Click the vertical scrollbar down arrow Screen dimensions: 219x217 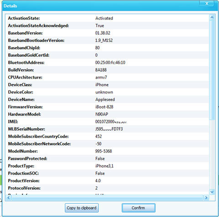pos(212,192)
